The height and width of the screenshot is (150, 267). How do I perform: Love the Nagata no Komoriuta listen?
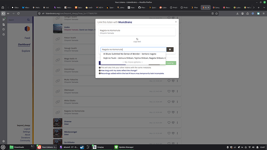point(169,112)
